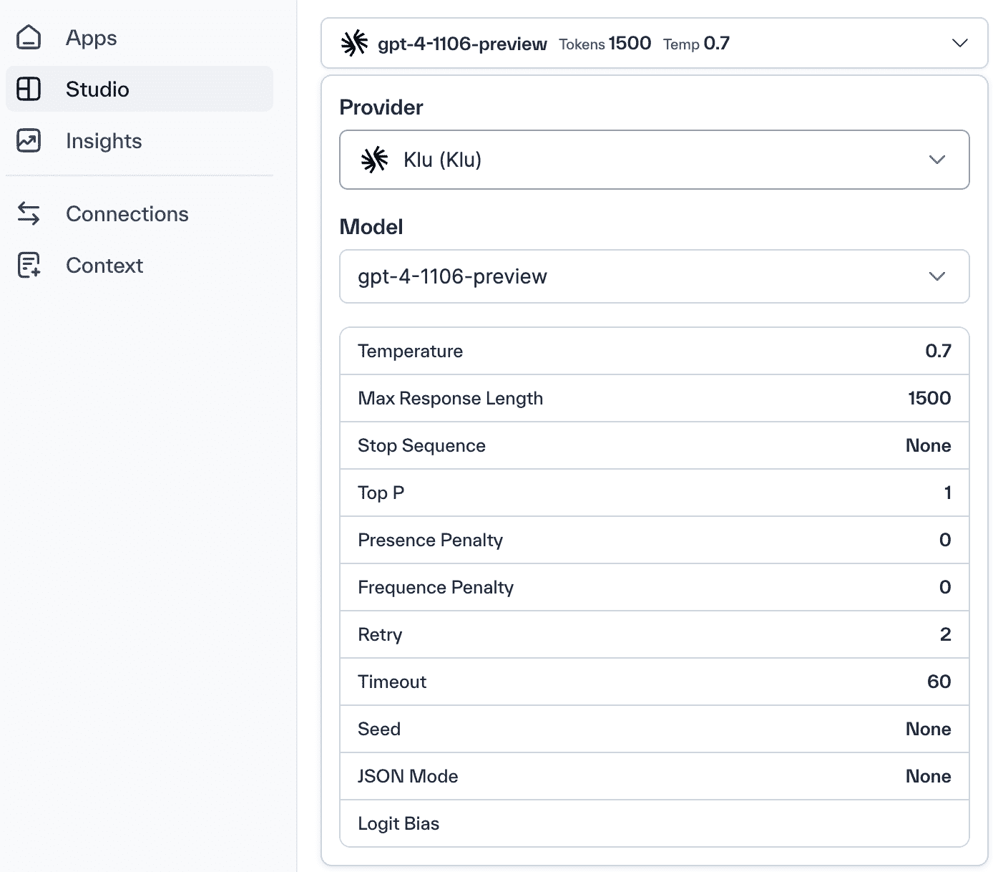Click the Studio layout icon
993x872 pixels.
click(29, 89)
